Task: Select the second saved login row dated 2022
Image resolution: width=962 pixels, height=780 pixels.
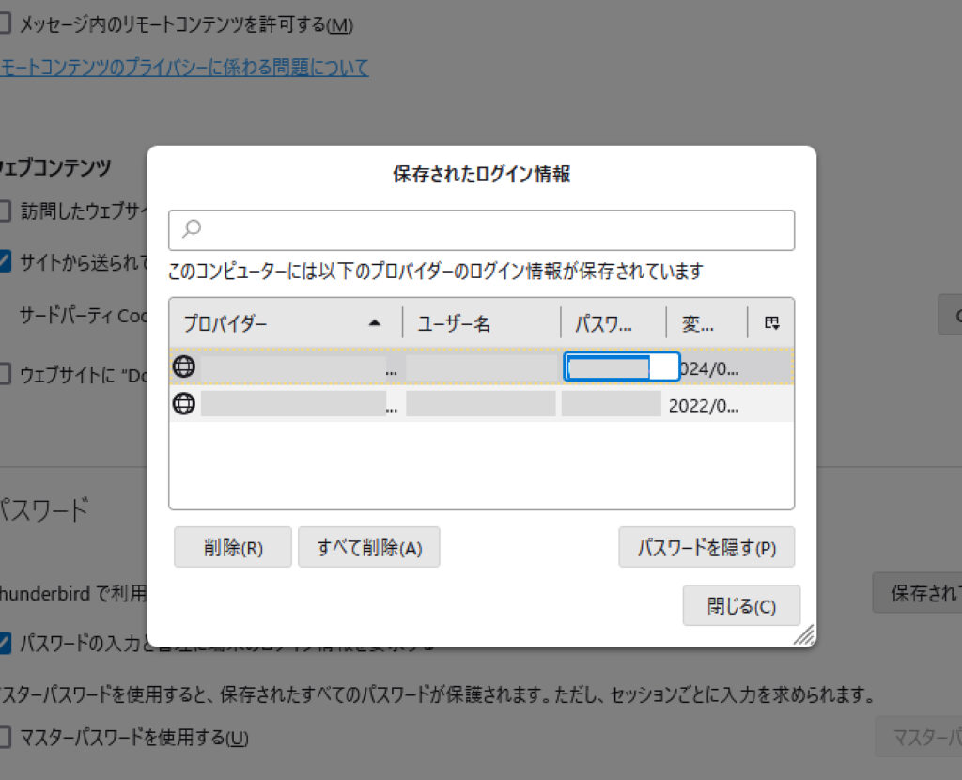Action: pos(480,405)
